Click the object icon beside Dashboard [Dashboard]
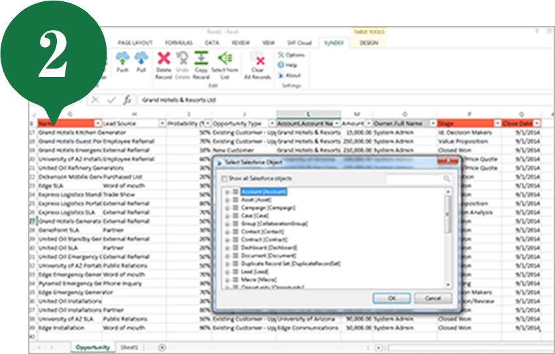The height and width of the screenshot is (354, 555). (235, 248)
